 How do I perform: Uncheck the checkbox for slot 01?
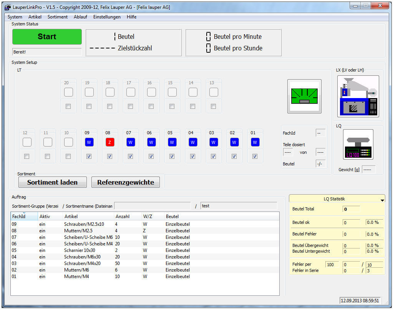pyautogui.click(x=255, y=157)
